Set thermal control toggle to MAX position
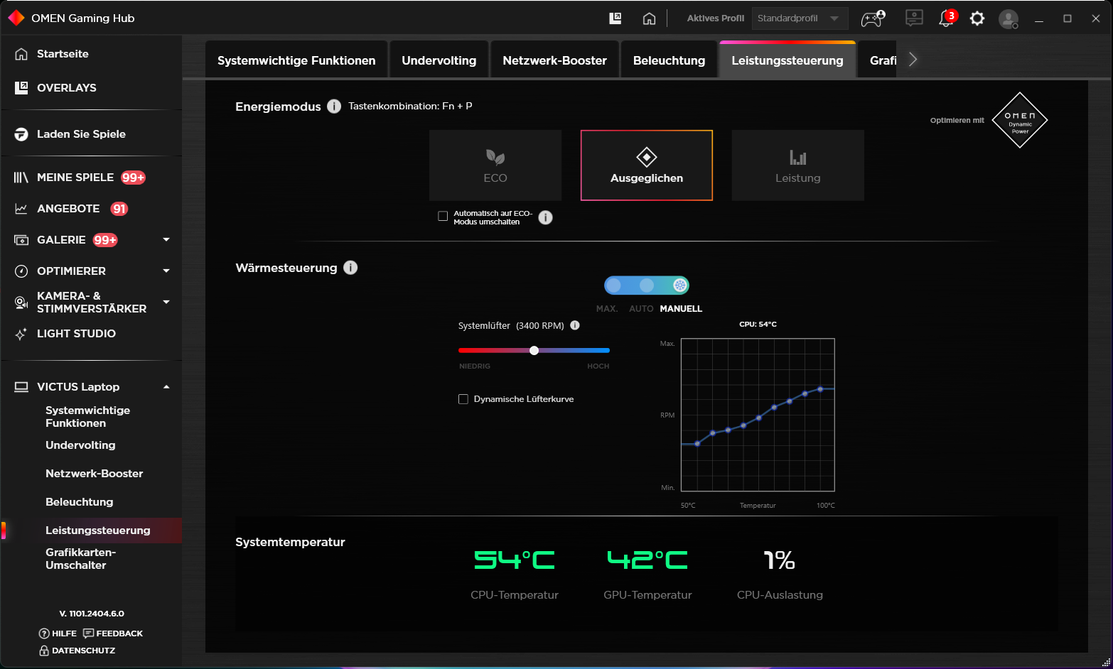The image size is (1113, 669). point(614,285)
